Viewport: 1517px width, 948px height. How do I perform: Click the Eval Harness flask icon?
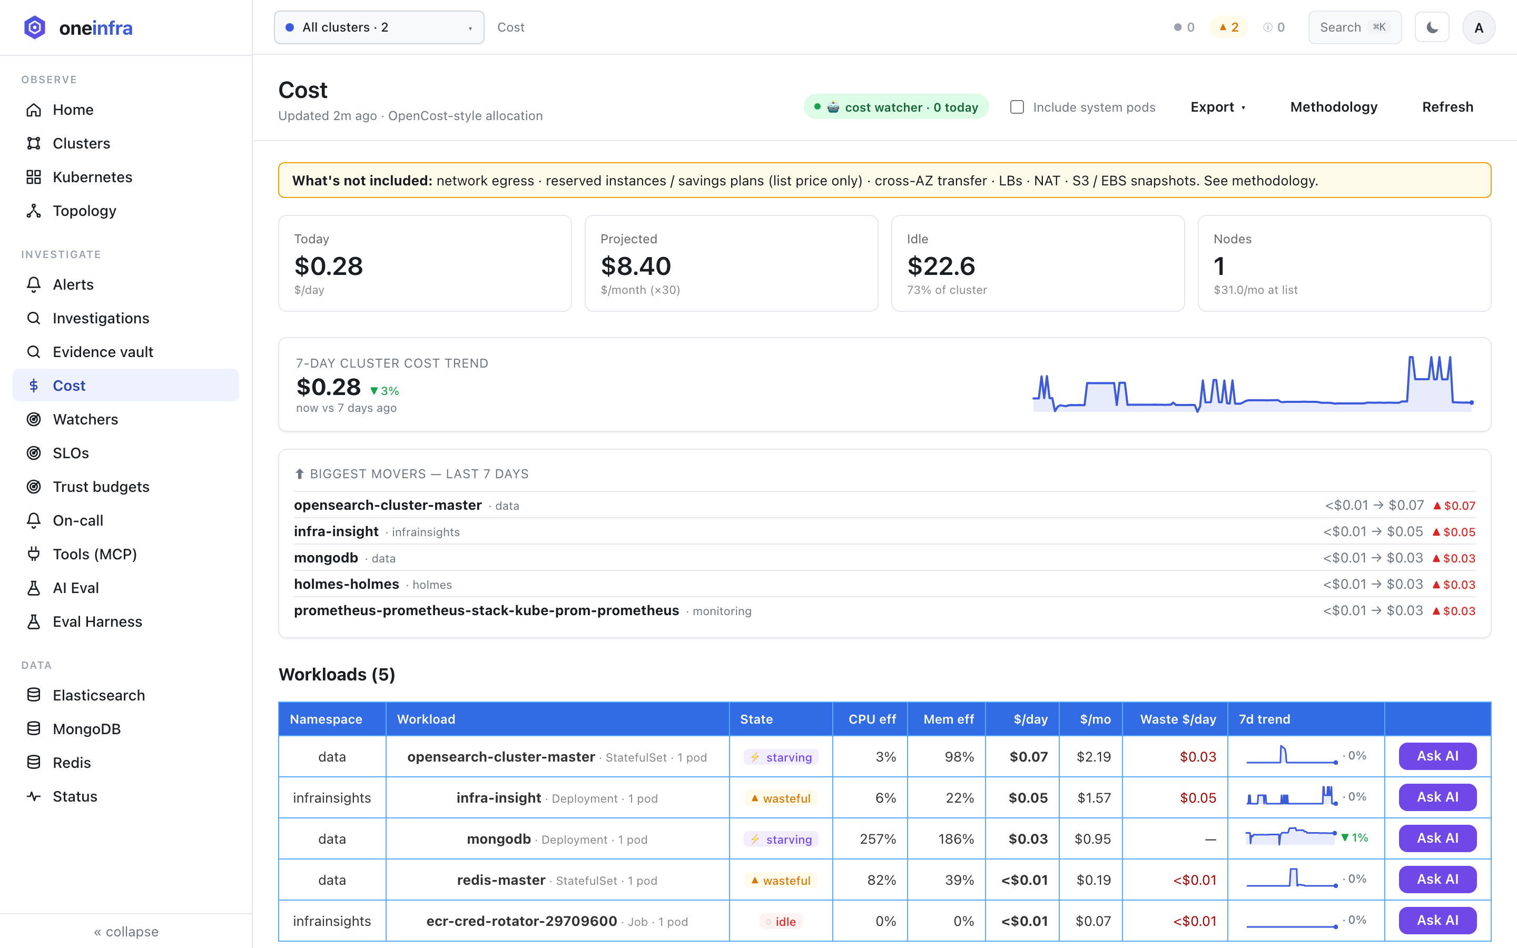coord(34,622)
